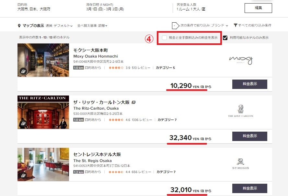Click the brand tag icon before 次の条件で絞り込み
The height and width of the screenshot is (196, 288).
175,26
